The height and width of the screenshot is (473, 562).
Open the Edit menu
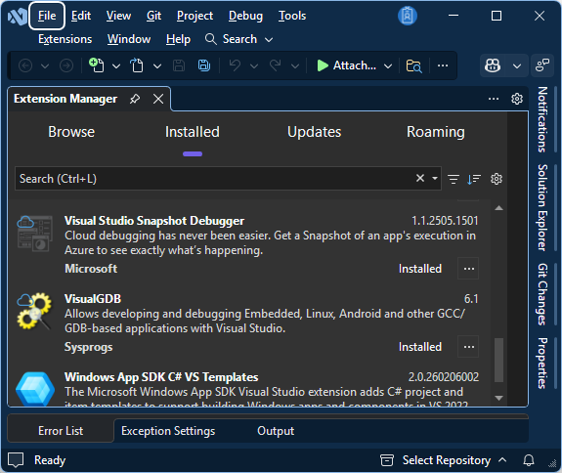pyautogui.click(x=81, y=16)
